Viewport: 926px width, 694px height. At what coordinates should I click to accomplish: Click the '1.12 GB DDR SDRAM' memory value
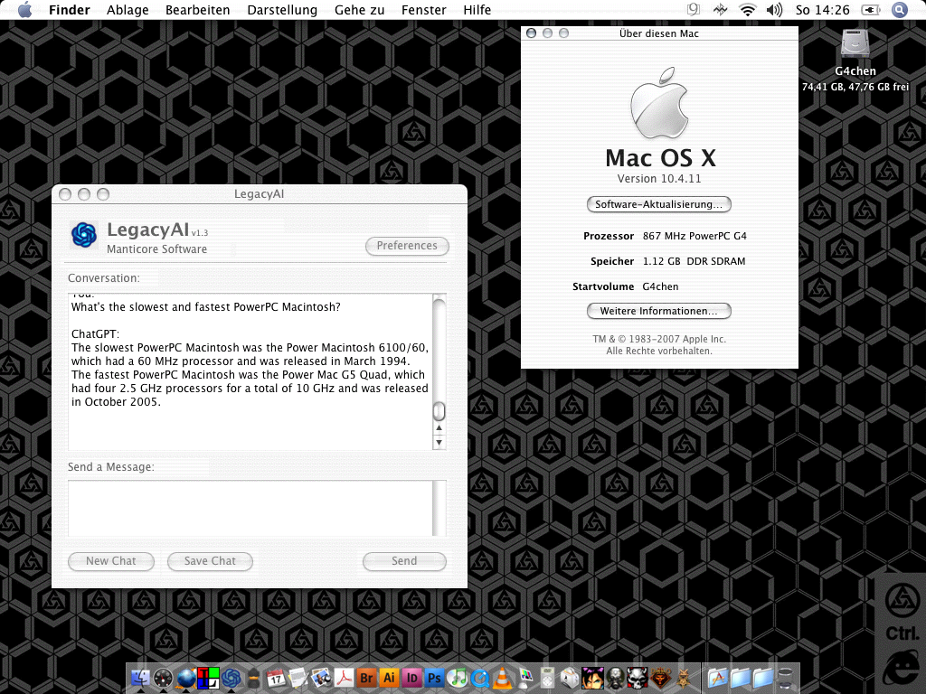coord(694,261)
